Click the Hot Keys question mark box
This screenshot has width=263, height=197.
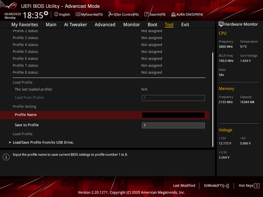(257, 186)
